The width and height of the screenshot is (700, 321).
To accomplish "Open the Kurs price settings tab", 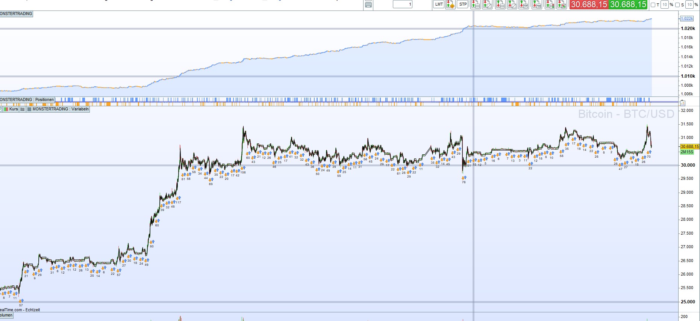I will tap(11, 109).
